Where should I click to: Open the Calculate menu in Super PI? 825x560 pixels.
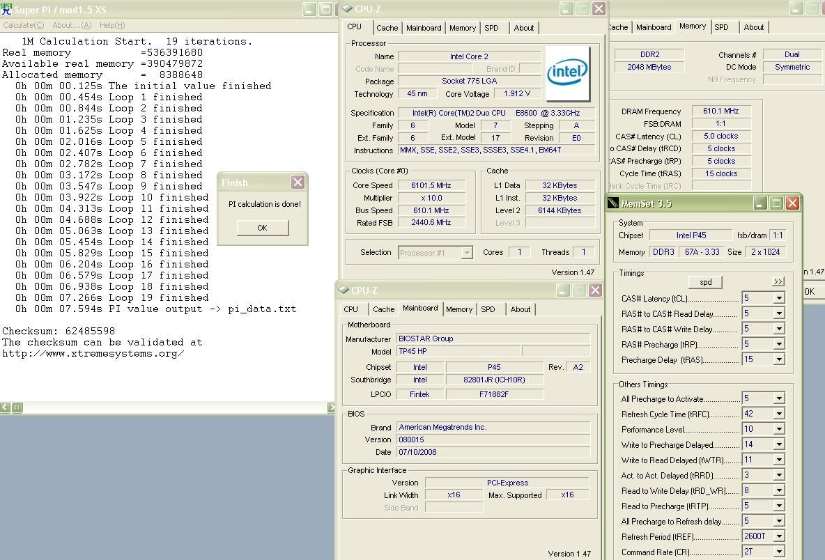pos(23,25)
